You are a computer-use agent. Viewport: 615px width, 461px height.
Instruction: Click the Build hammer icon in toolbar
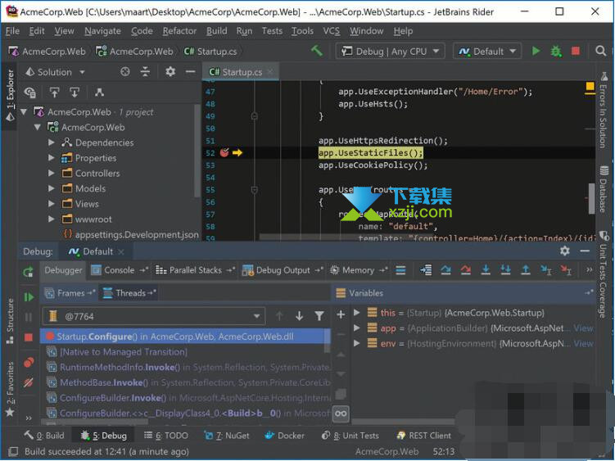pos(317,51)
